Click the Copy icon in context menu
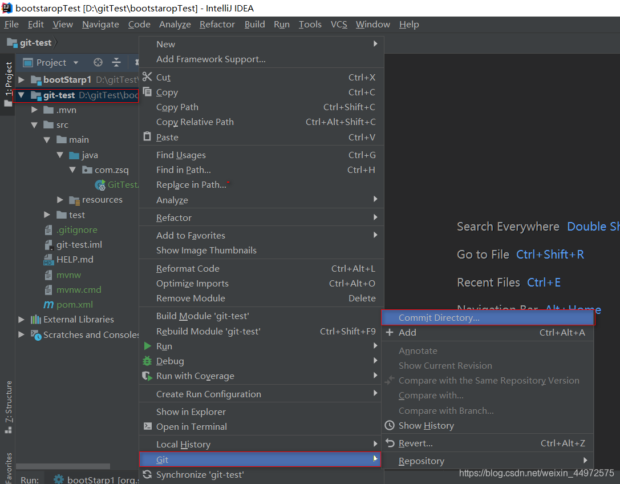 click(x=147, y=92)
